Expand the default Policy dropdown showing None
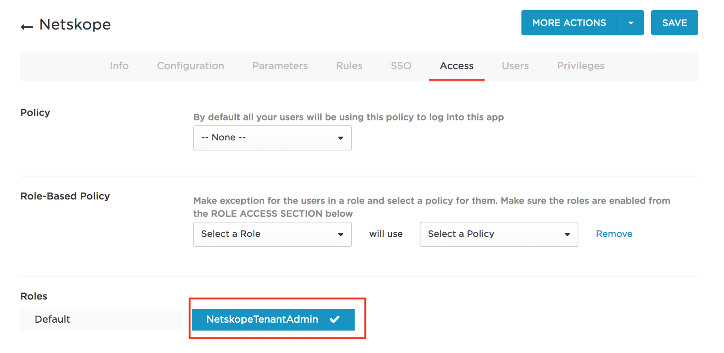This screenshot has height=353, width=724. click(272, 138)
